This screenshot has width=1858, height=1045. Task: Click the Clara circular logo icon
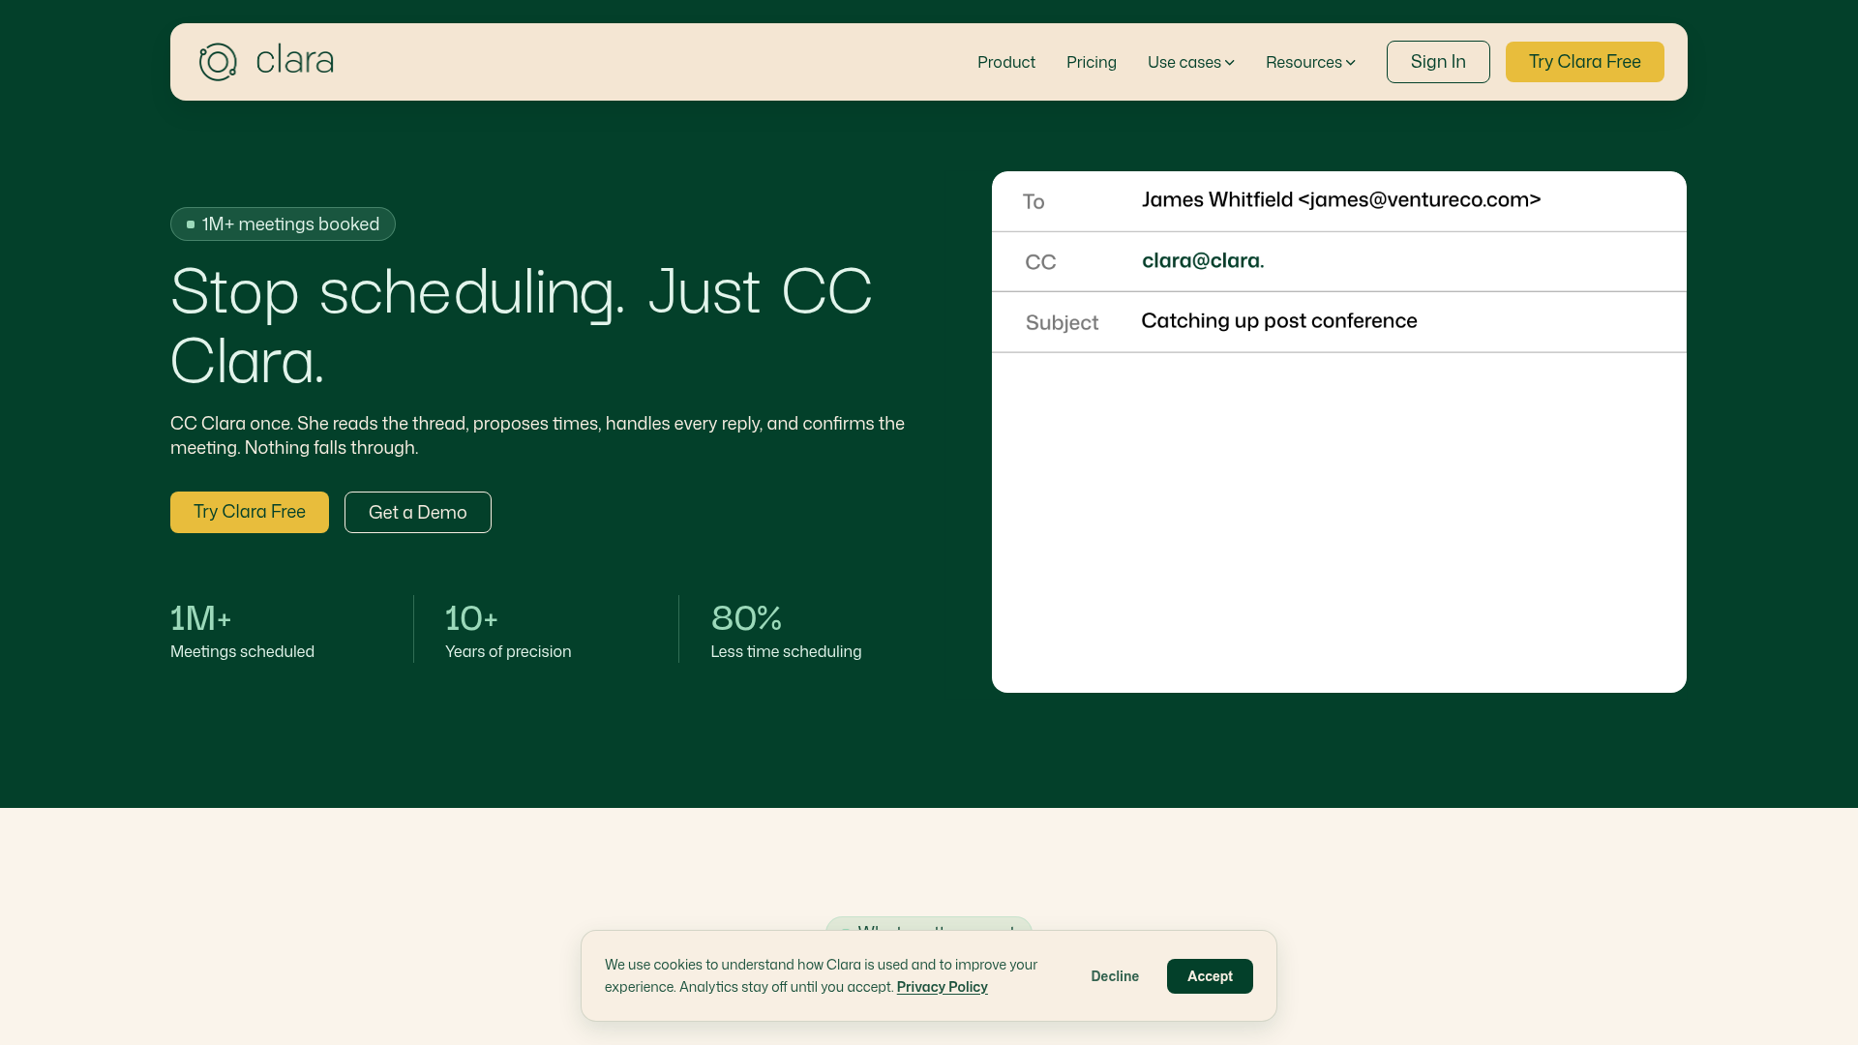tap(218, 62)
